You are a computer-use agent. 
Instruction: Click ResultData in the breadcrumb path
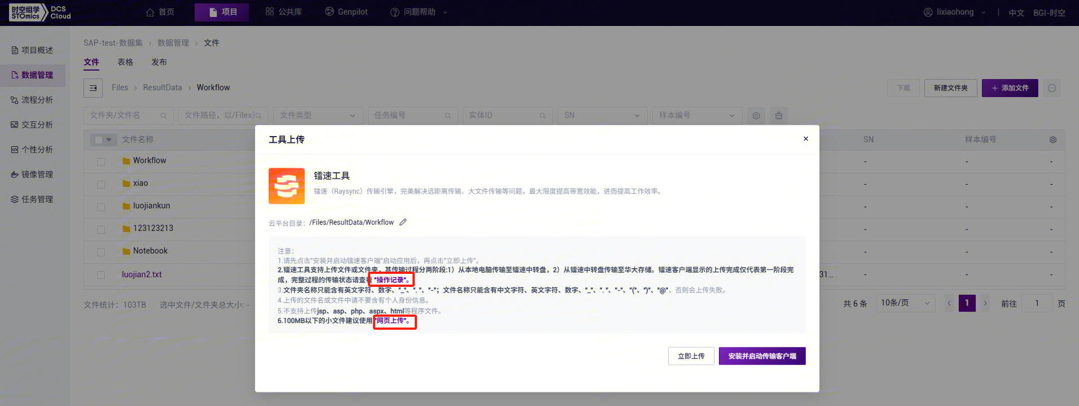point(163,88)
